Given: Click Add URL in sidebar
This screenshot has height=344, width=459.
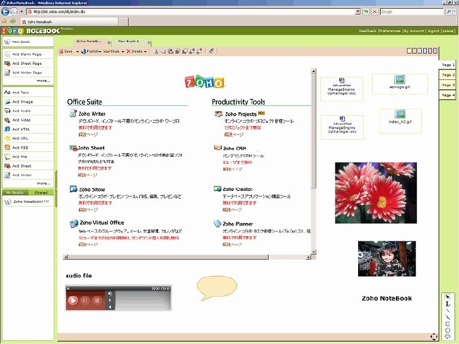Looking at the screenshot, I should click(x=28, y=138).
